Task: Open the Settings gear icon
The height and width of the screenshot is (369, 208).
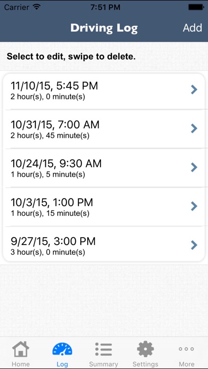Action: (145, 349)
